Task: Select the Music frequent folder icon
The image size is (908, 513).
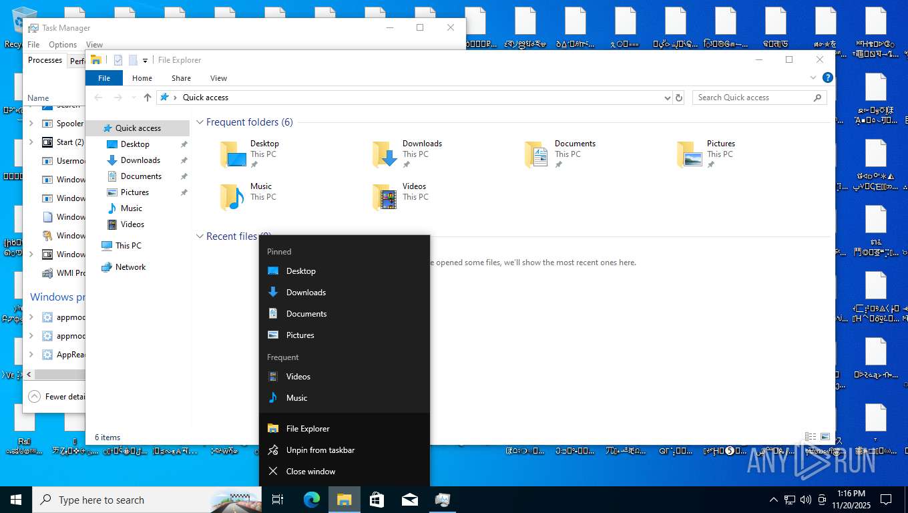Action: point(233,197)
